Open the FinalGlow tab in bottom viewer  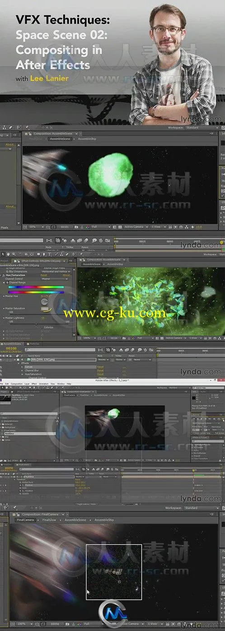[x=48, y=520]
